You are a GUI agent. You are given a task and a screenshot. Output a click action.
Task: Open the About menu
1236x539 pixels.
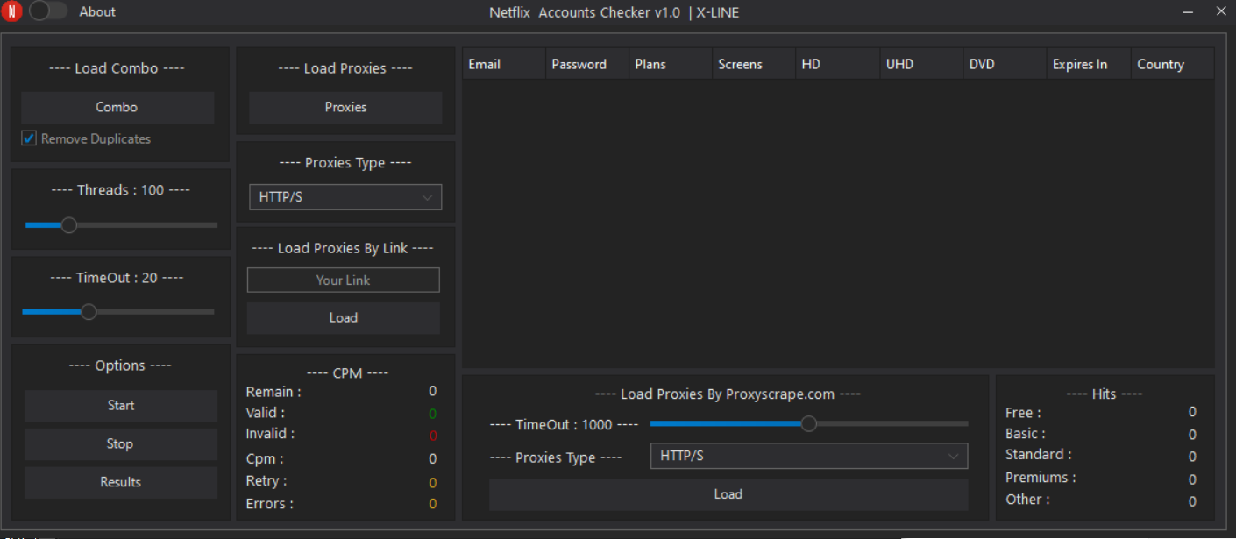[96, 11]
